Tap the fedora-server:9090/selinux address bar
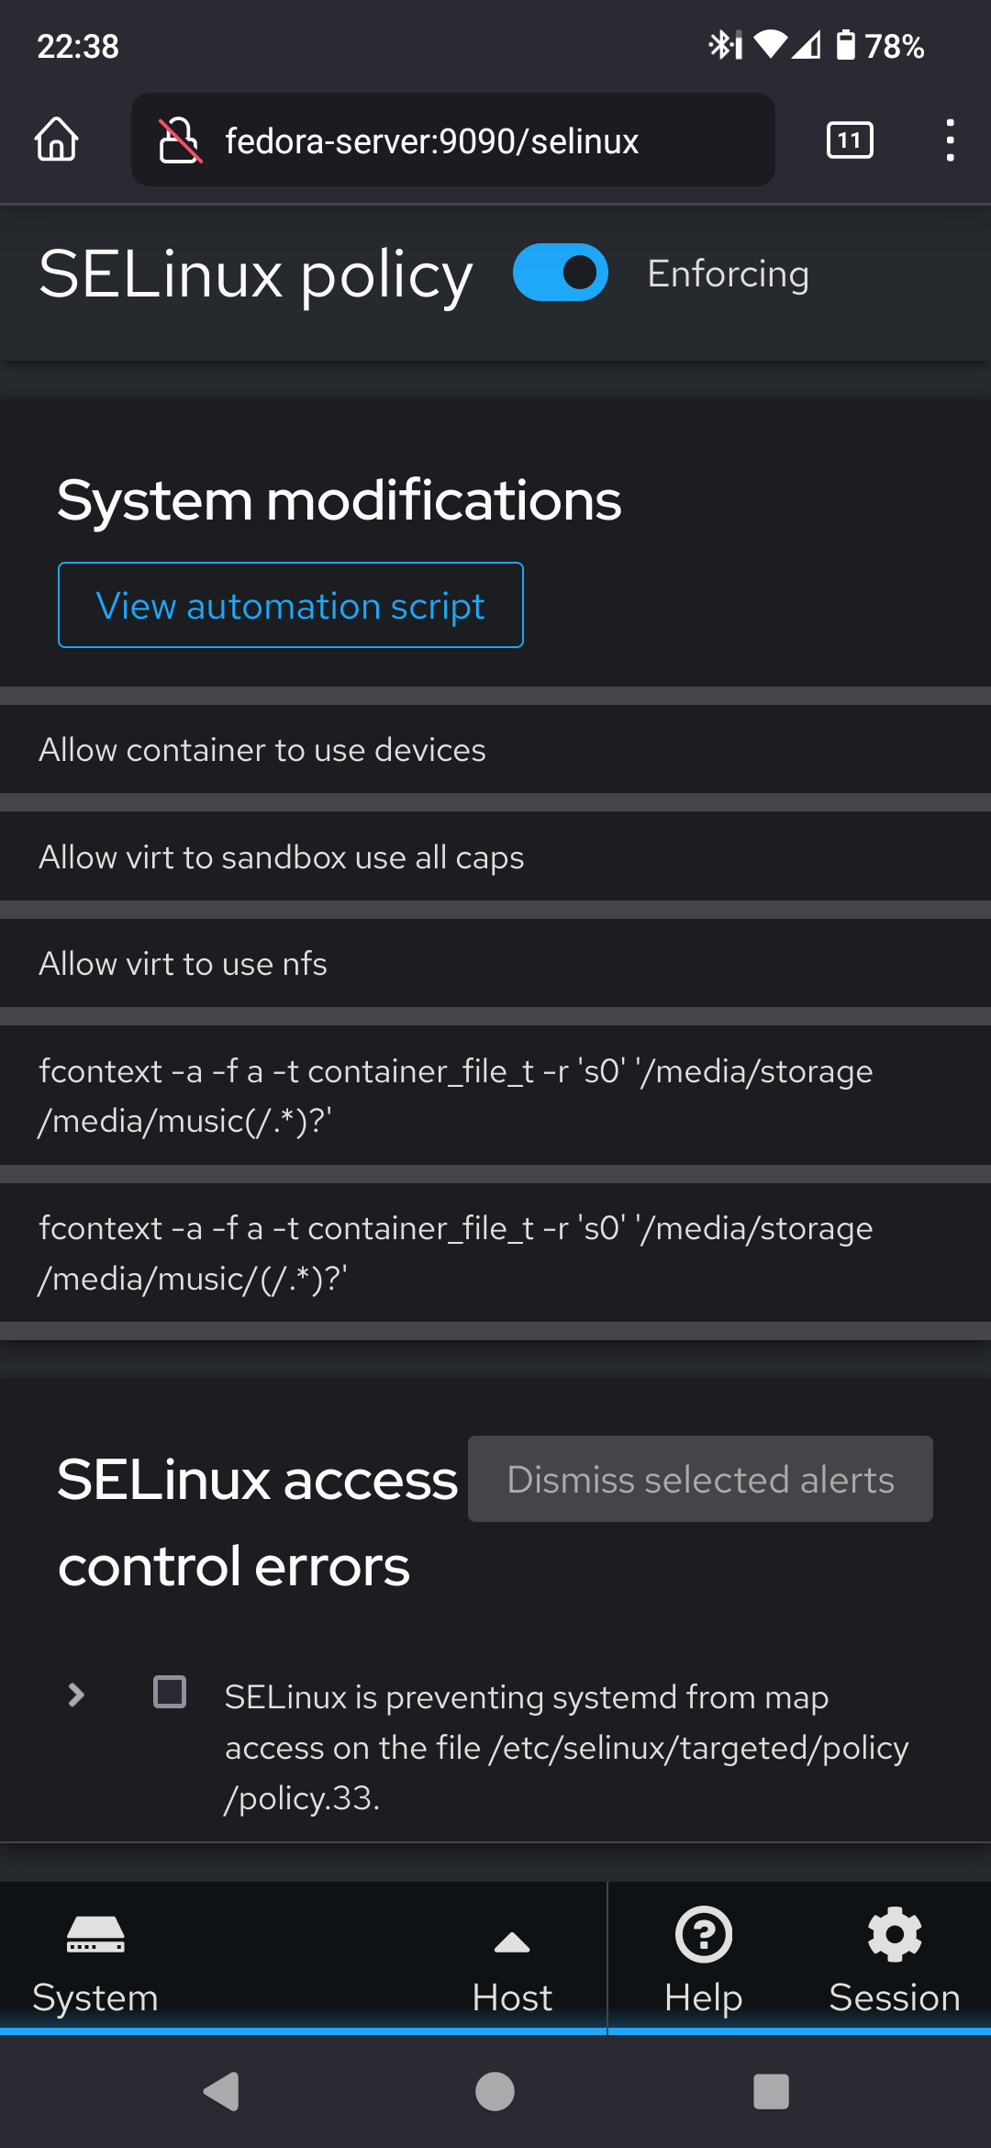Screen dimensions: 991x2148 point(432,140)
